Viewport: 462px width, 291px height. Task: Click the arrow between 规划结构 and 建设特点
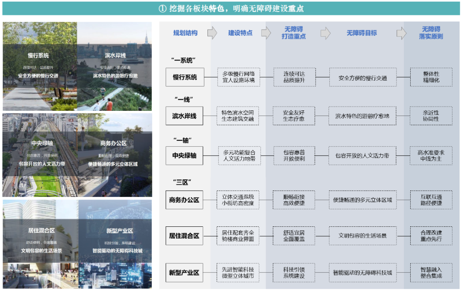coord(212,33)
